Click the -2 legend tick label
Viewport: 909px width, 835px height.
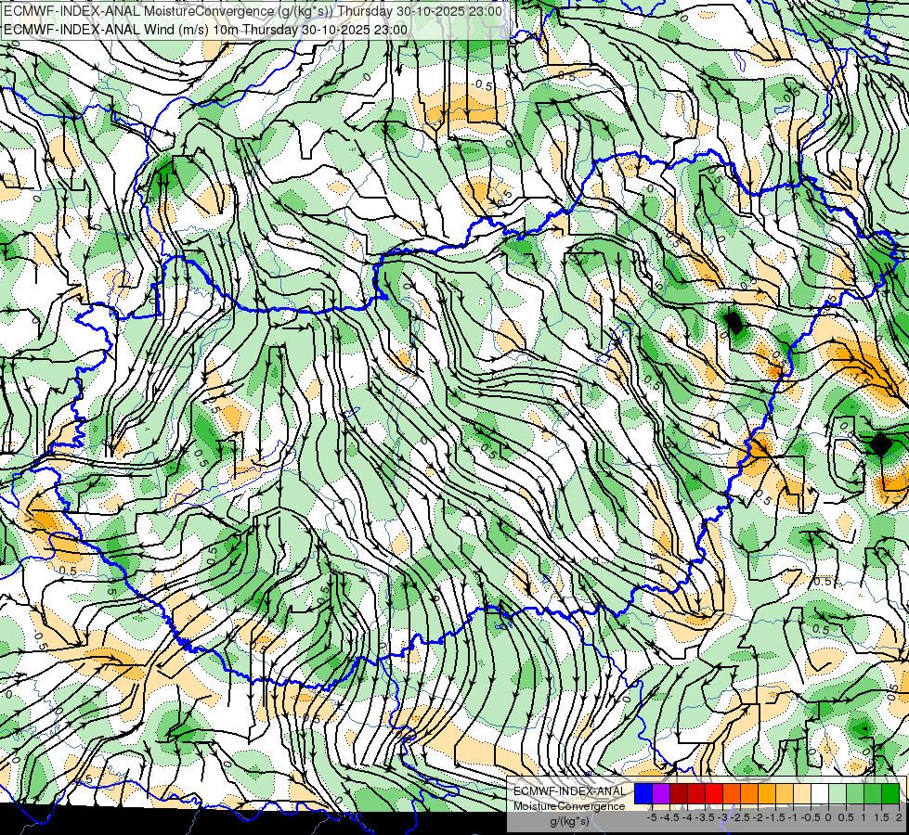[758, 818]
